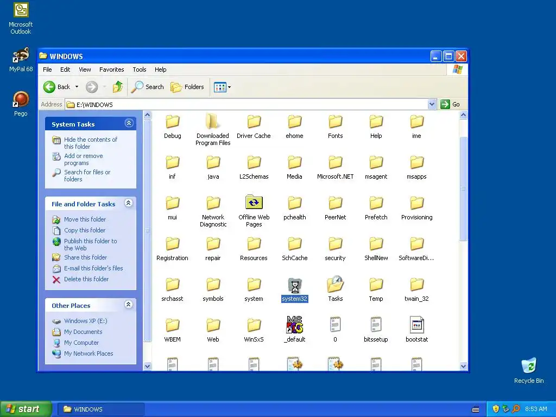This screenshot has width=556, height=417.
Task: Toggle the Folders pane button
Action: (x=187, y=87)
